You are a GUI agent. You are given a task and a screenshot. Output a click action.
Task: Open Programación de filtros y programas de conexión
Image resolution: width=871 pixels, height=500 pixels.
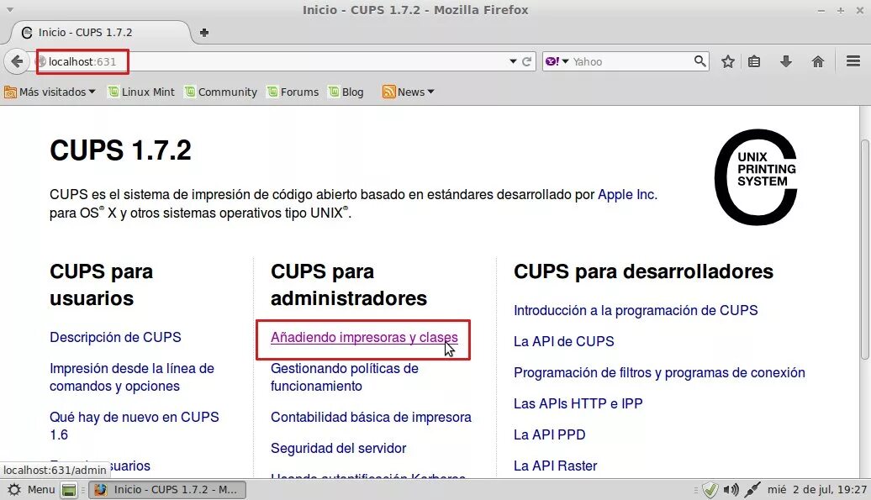pos(659,372)
